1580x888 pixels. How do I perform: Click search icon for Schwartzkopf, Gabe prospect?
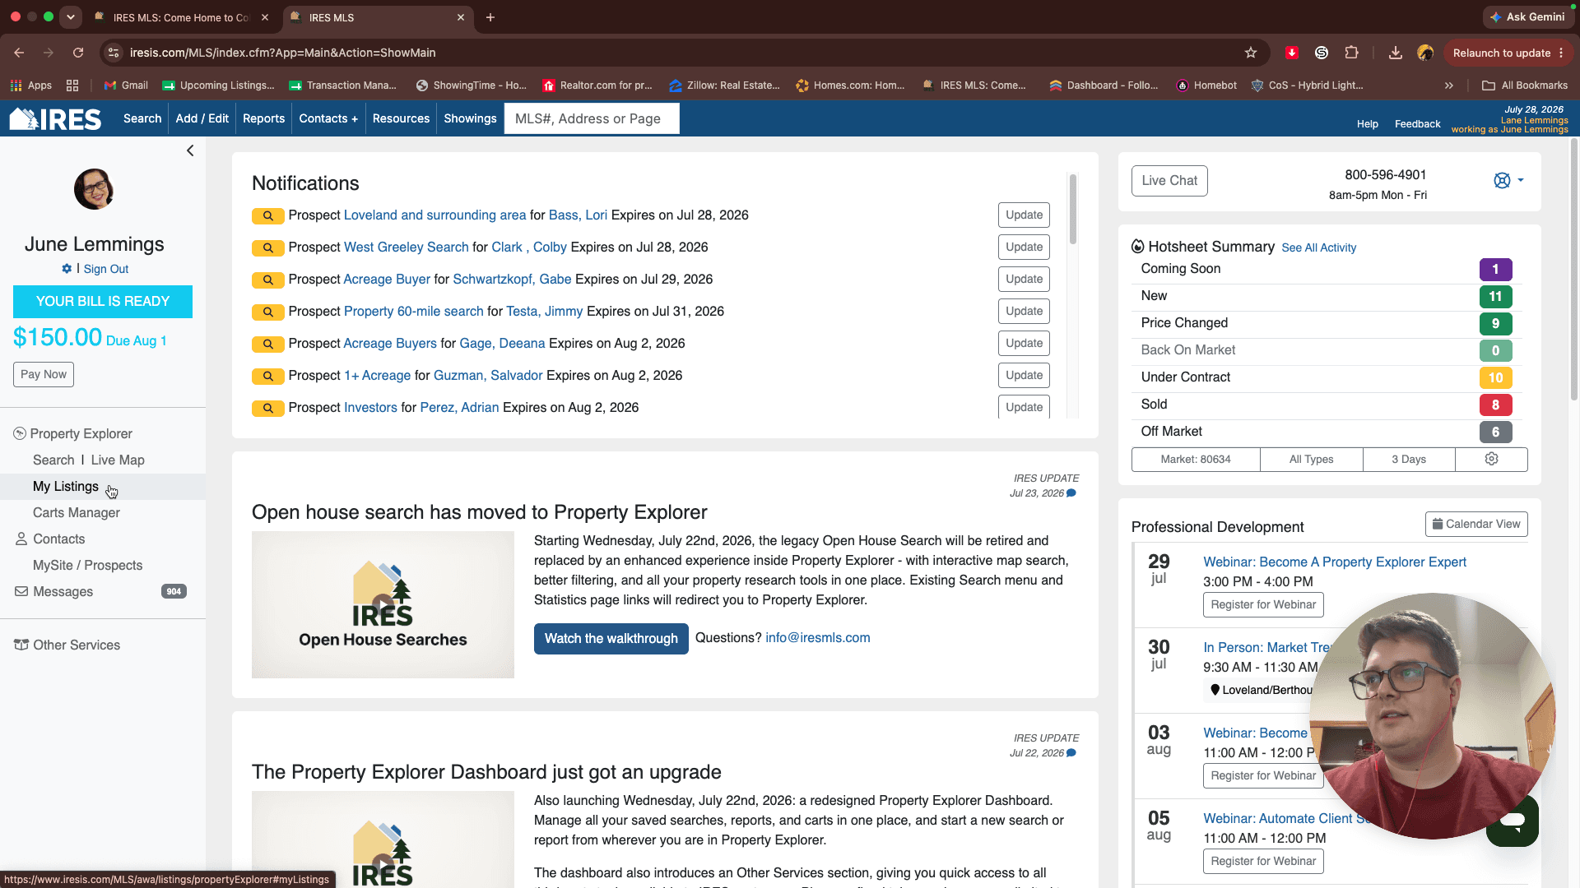267,280
